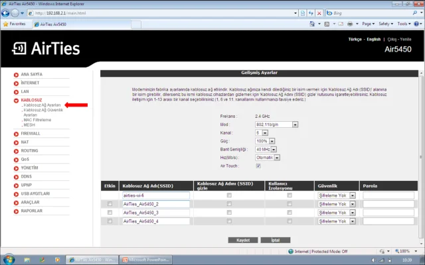
Task: Open the Safety menu in command bar
Action: pyautogui.click(x=386, y=24)
